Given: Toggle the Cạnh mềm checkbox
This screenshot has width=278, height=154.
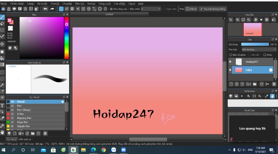Looking at the screenshot, I should click(164, 9).
